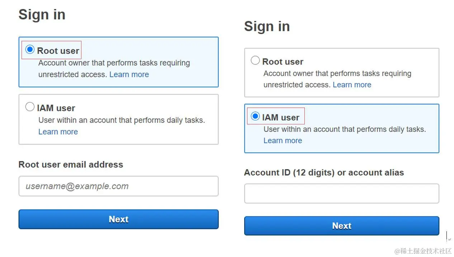Click the Root user email address label

71,165
